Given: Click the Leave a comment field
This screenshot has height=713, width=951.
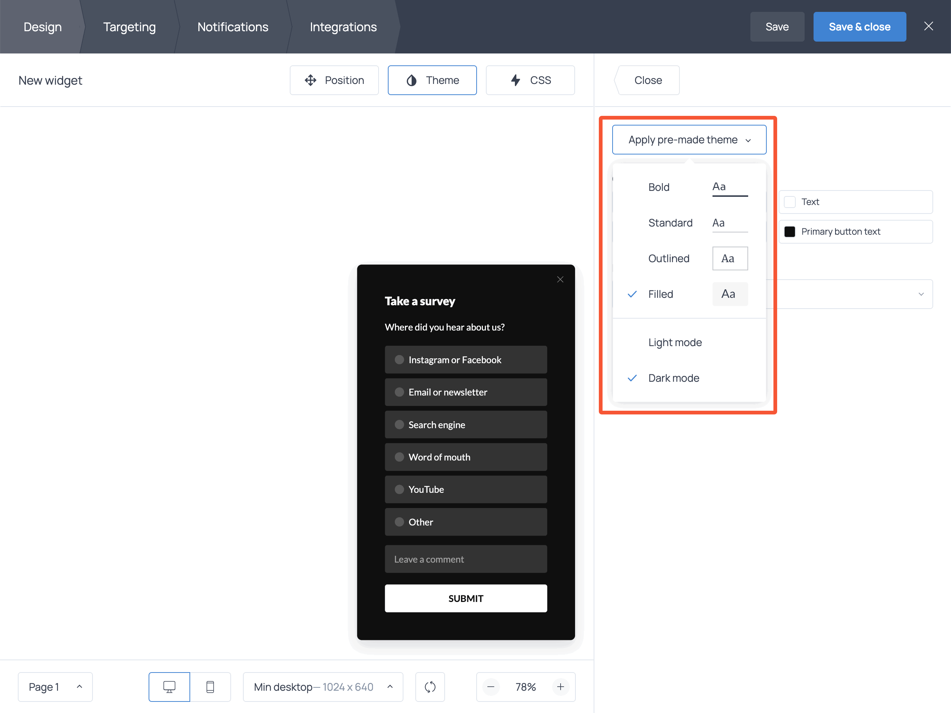Looking at the screenshot, I should coord(465,559).
